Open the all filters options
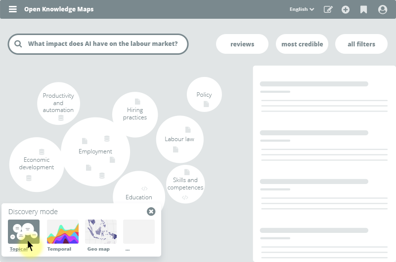Screen dimensions: 396x262 [361, 44]
